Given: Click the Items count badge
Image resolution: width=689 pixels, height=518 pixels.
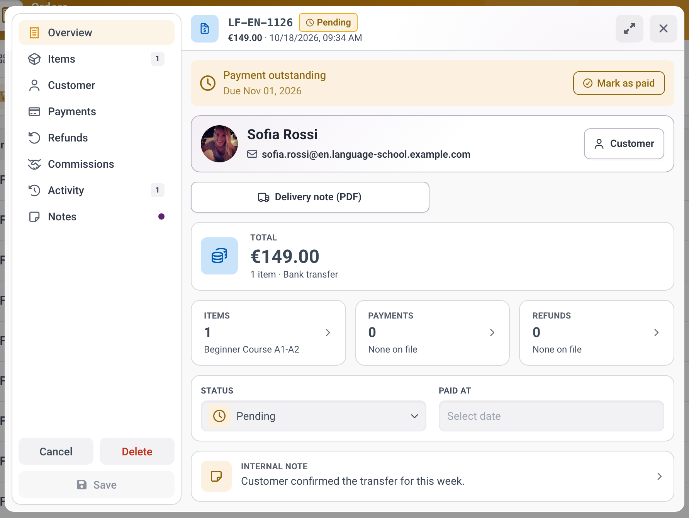Looking at the screenshot, I should [x=157, y=59].
